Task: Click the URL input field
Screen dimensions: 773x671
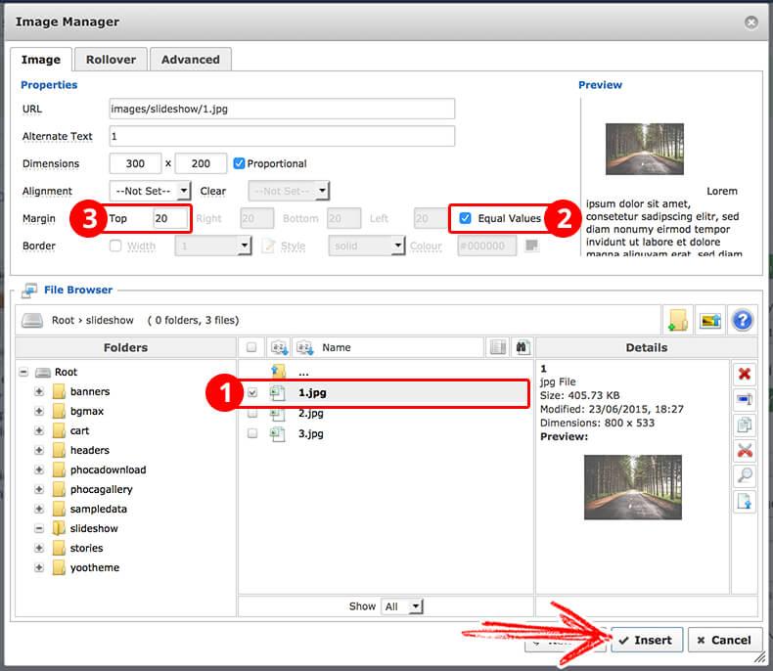Action: click(x=282, y=109)
